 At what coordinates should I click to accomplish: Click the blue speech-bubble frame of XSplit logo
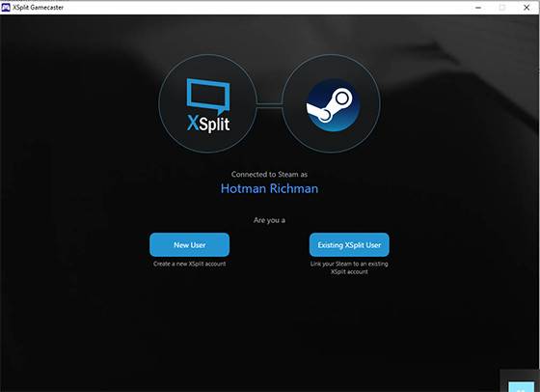tap(208, 96)
